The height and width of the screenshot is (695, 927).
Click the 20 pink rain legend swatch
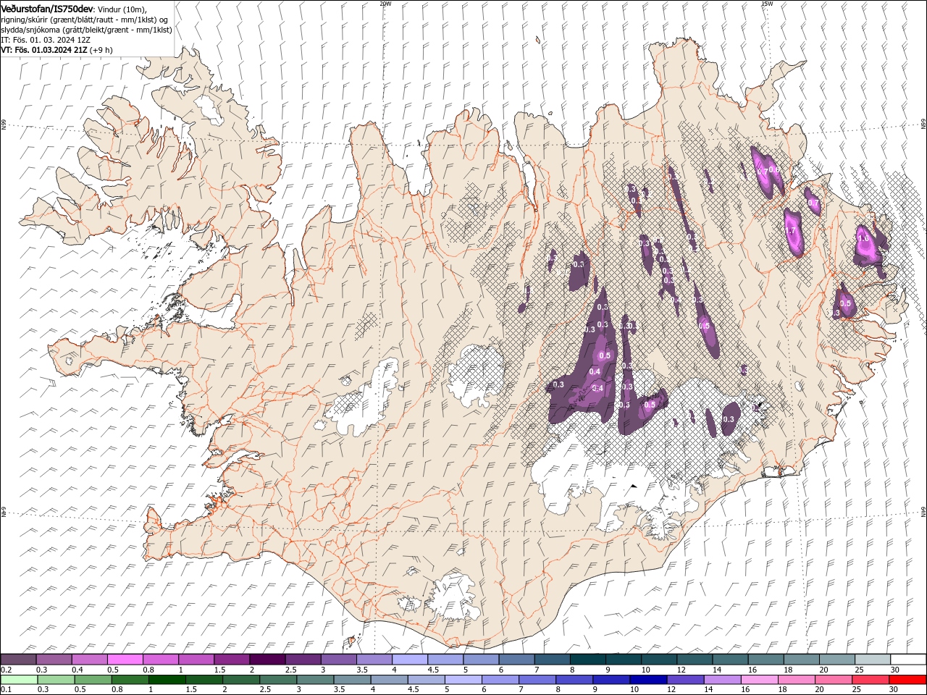click(x=833, y=680)
